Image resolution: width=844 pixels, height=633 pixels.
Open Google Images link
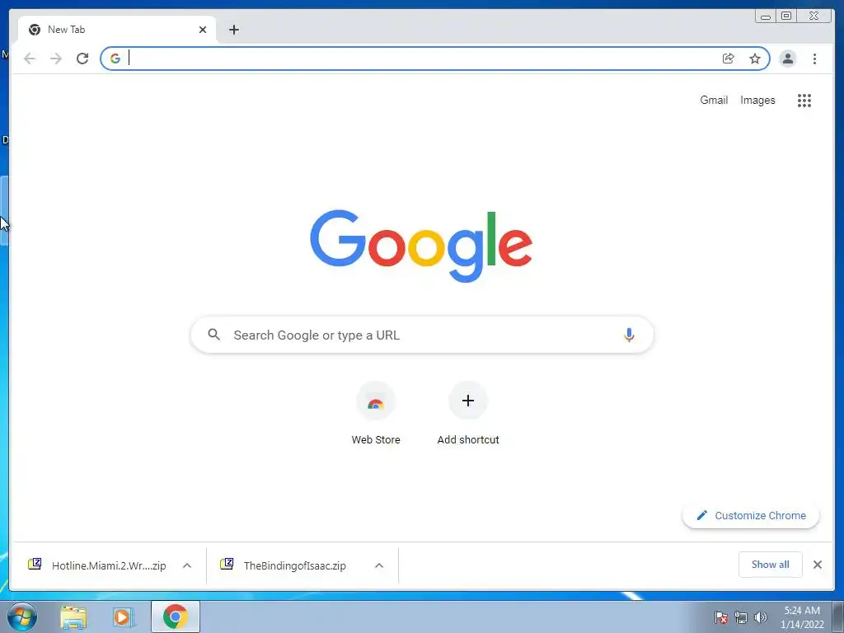coord(757,100)
